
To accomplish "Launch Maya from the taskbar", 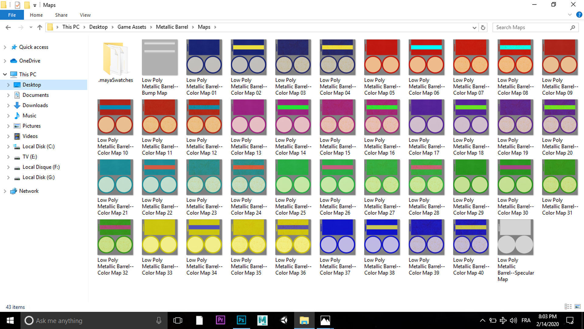I will [x=262, y=320].
